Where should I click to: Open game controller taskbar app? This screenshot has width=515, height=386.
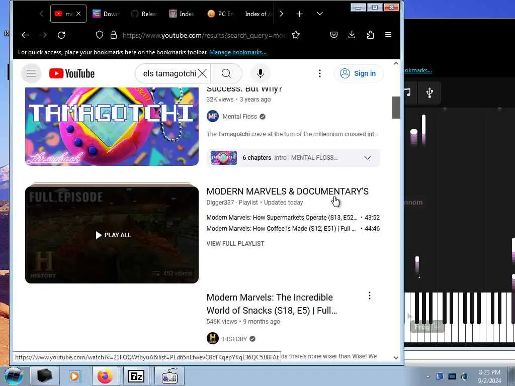[x=169, y=376]
